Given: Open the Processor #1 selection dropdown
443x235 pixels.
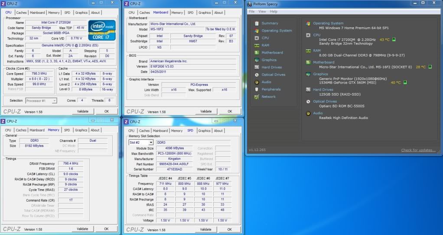Looking at the screenshot, I should [41, 100].
